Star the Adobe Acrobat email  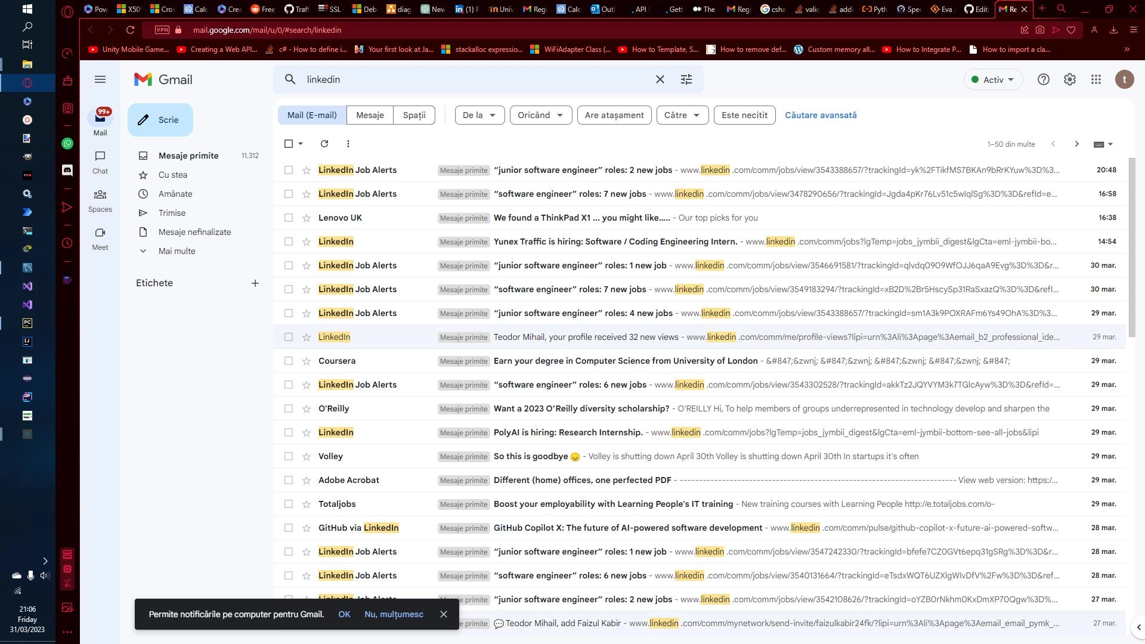[x=307, y=480]
